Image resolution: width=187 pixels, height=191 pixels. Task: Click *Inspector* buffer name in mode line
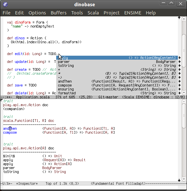click(27, 183)
